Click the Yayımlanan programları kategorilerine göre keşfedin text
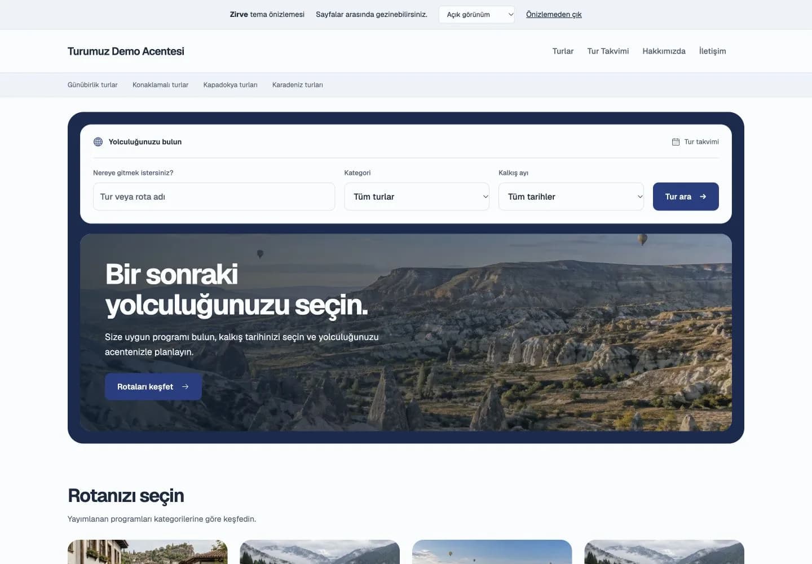 point(162,519)
